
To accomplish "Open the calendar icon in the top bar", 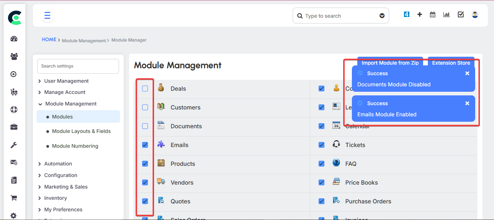I will pos(433,14).
